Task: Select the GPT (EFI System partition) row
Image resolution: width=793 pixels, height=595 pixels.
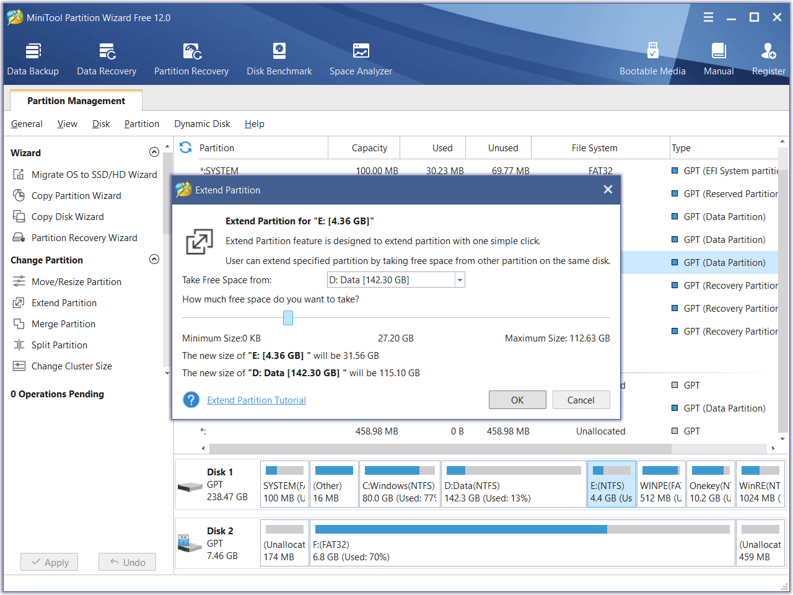Action: click(476, 170)
